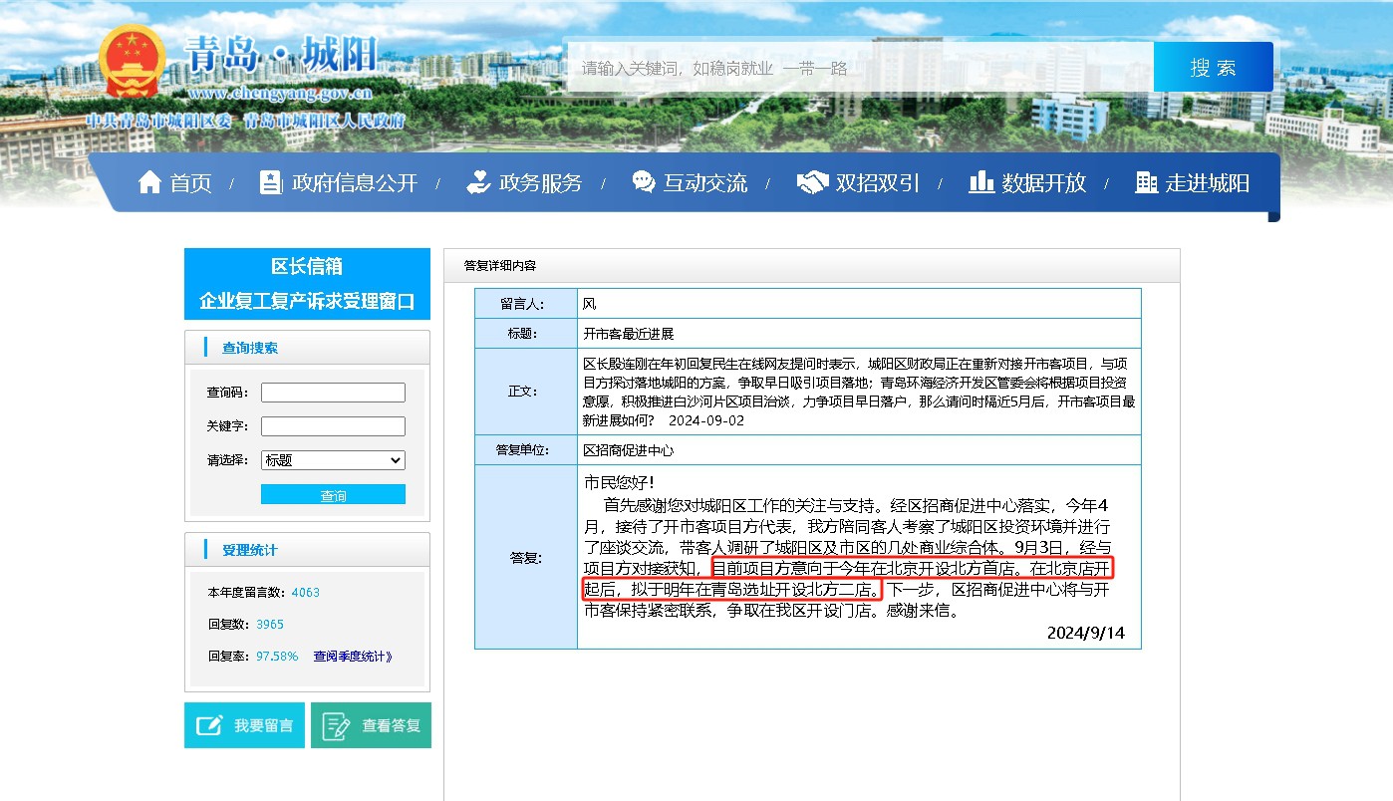Click the home icon beside 首页
1393x801 pixels.
click(x=149, y=182)
